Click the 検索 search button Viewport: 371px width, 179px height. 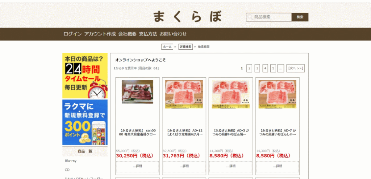pyautogui.click(x=300, y=17)
